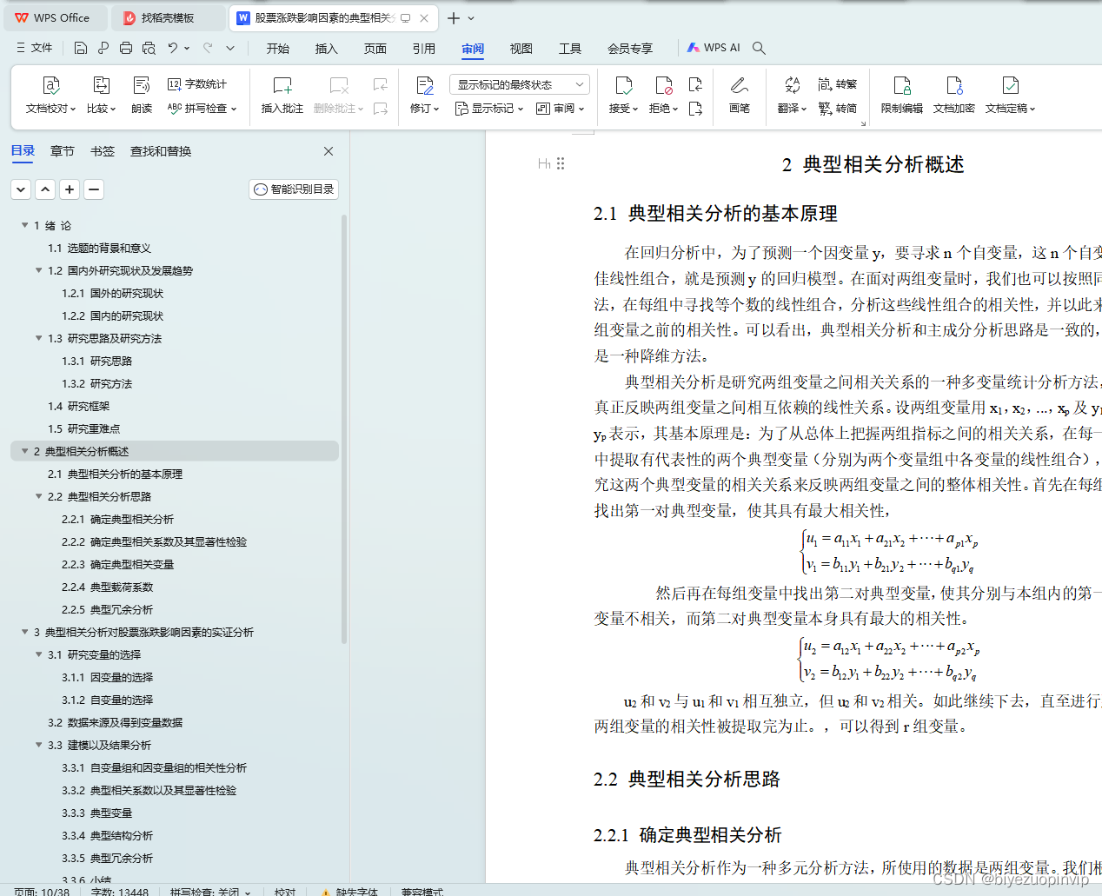This screenshot has width=1102, height=896.
Task: Collapse the '3.3 建模以及结果分析' node
Action: pos(38,745)
